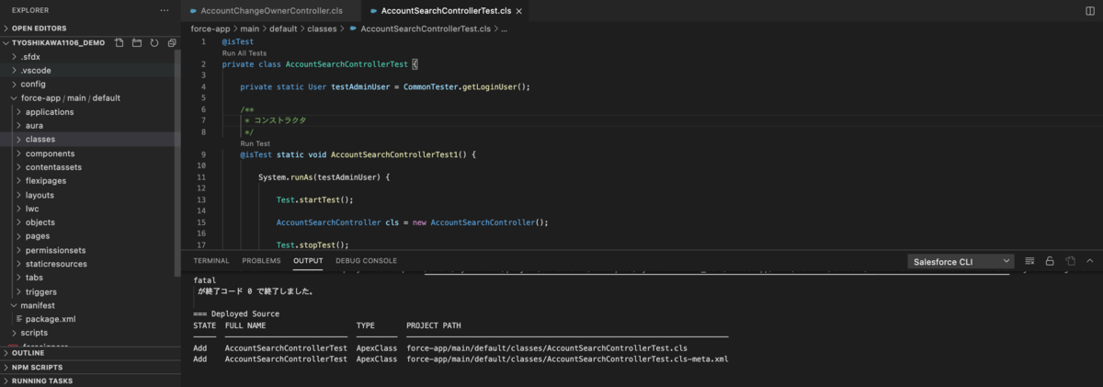This screenshot has width=1103, height=387.
Task: Close the AccountSearchControllerTest.cls editor tab
Action: pos(519,11)
